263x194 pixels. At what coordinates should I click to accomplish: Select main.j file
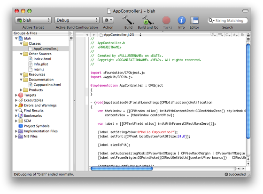click(x=39, y=69)
